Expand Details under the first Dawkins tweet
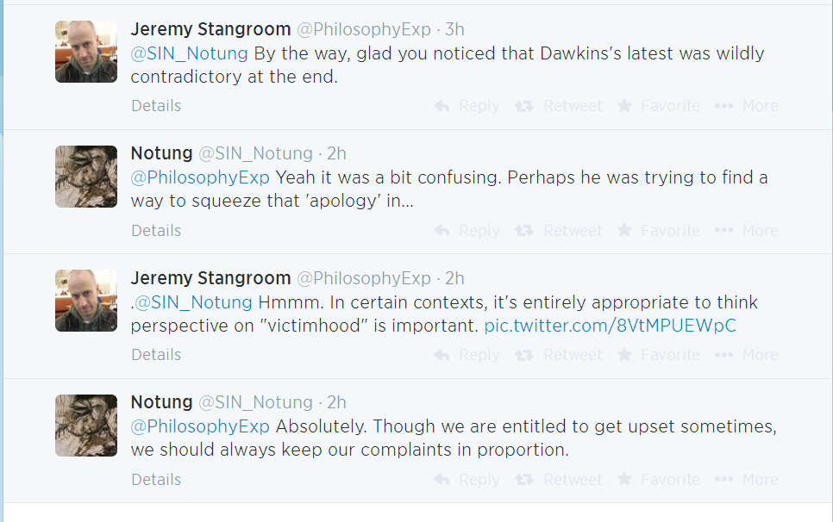 pyautogui.click(x=156, y=106)
